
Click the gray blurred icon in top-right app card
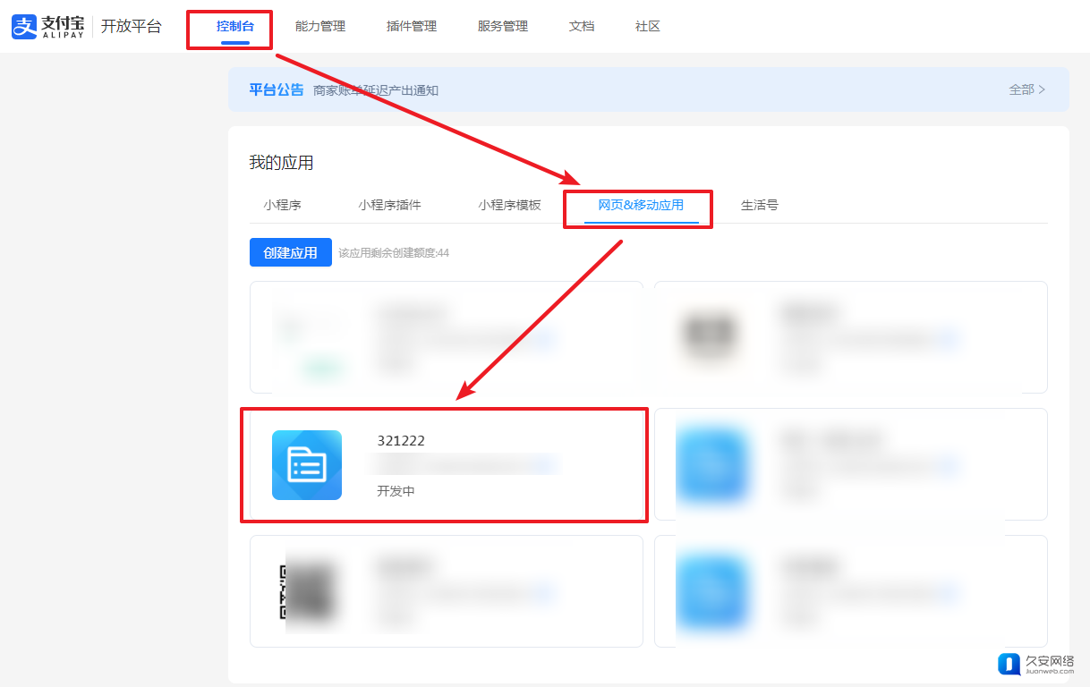point(710,337)
